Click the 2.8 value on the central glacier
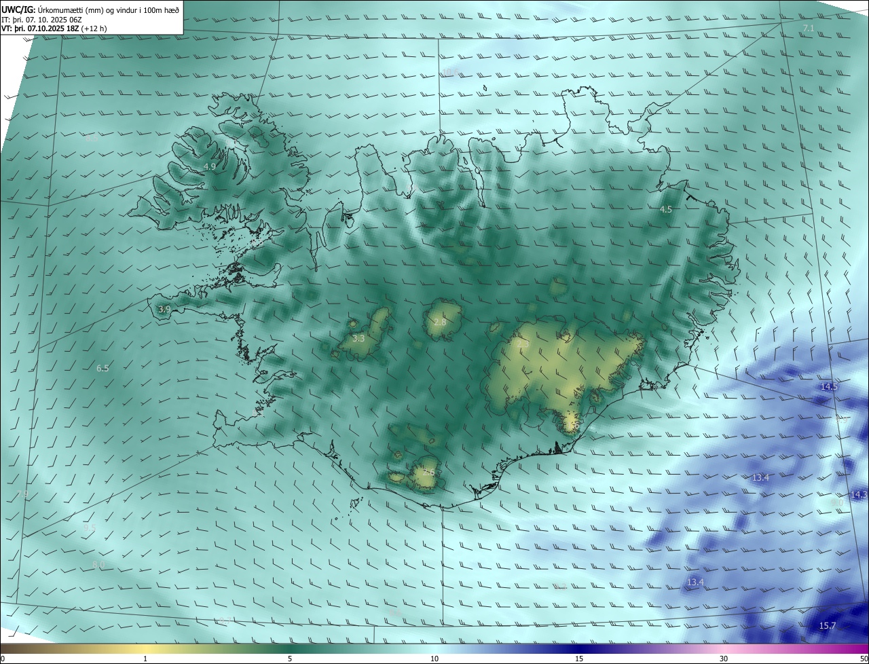 [440, 322]
